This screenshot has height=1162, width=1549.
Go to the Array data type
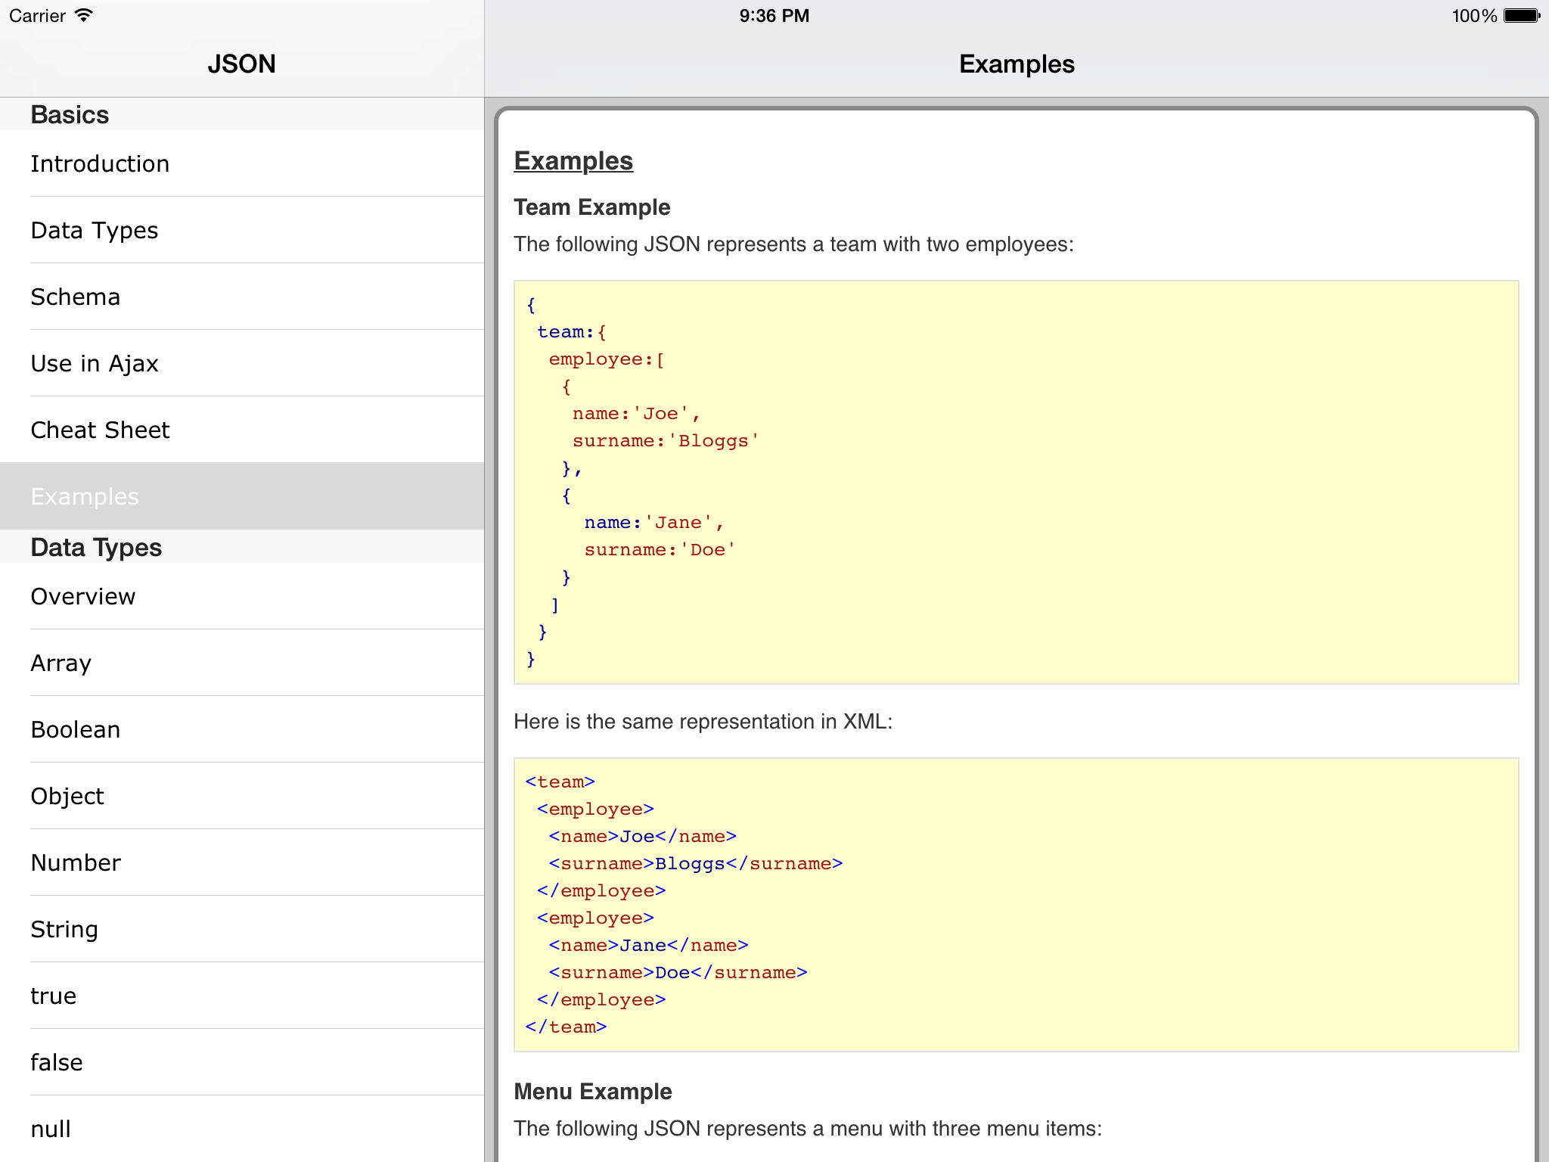61,663
